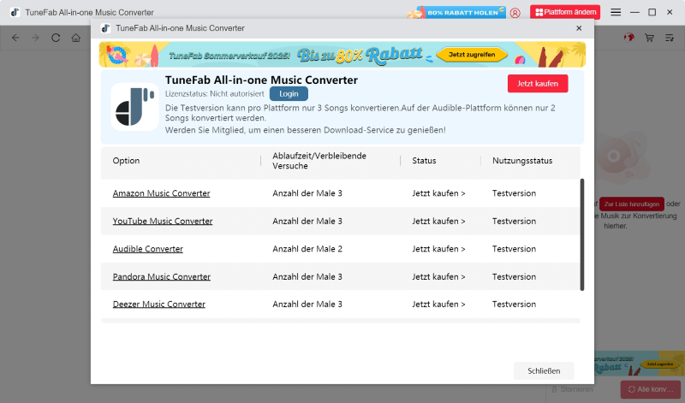Click the Status column header
Viewport: 685px width, 403px height.
tap(424, 161)
